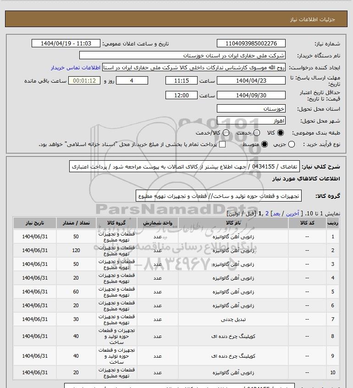353x388 pixels.
Task: Click buyer organization name field
Action: click(182, 55)
